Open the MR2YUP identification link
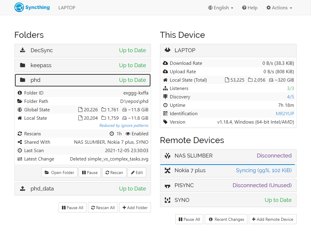The width and height of the screenshot is (311, 231). [x=285, y=114]
